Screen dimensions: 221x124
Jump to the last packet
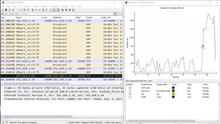50,10
